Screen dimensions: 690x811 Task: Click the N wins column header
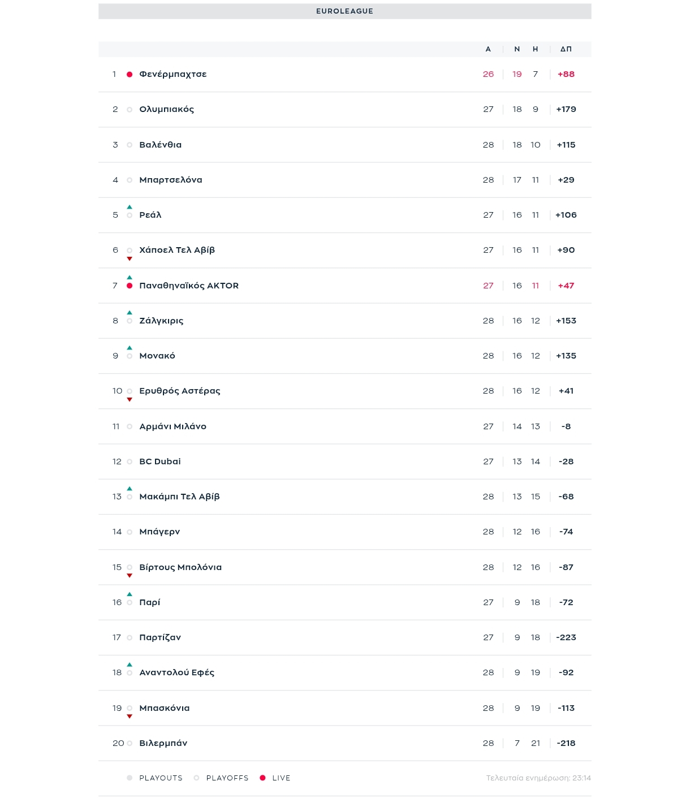(x=517, y=49)
